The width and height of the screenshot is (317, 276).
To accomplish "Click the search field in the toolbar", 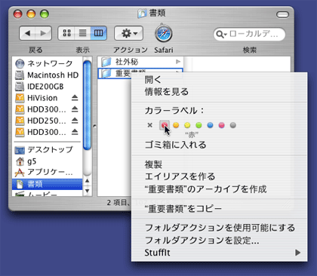I will tap(249, 34).
